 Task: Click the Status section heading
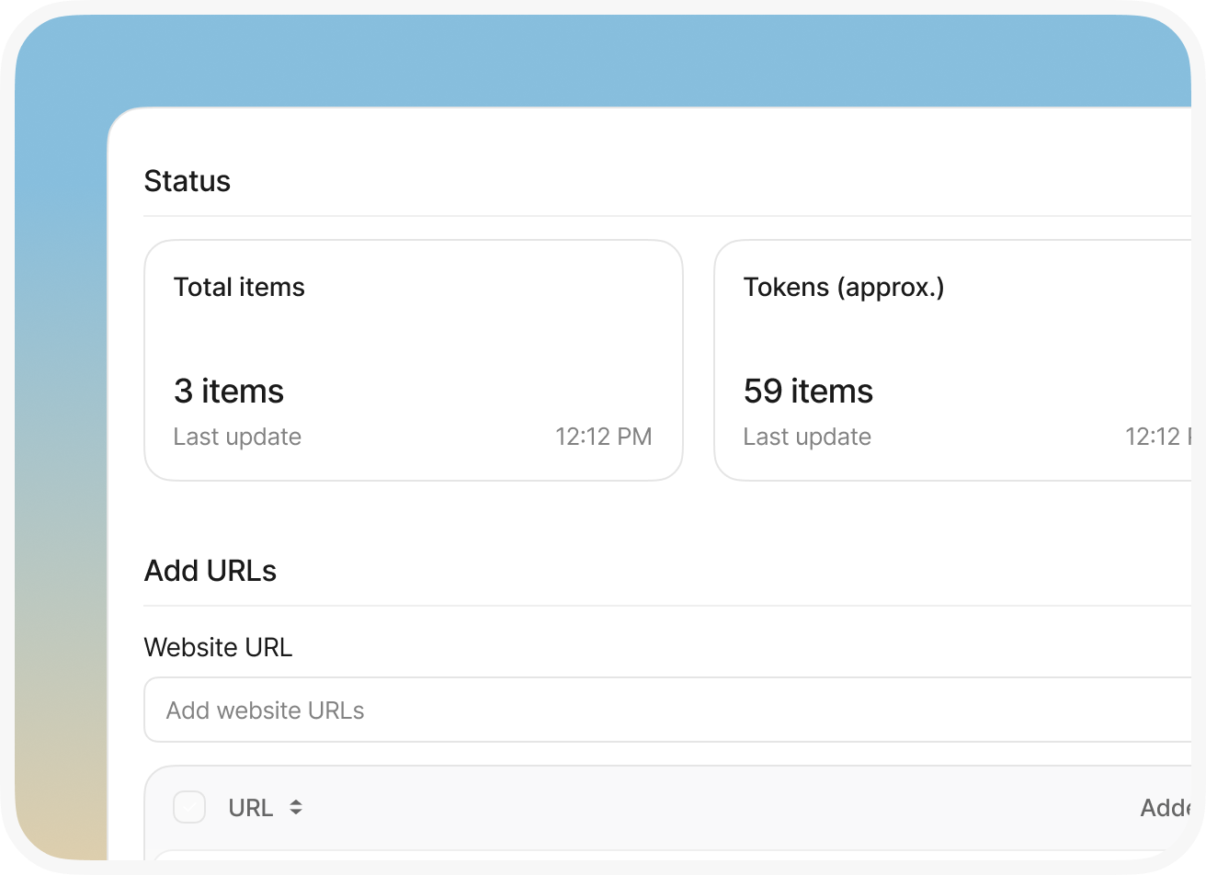[x=188, y=181]
